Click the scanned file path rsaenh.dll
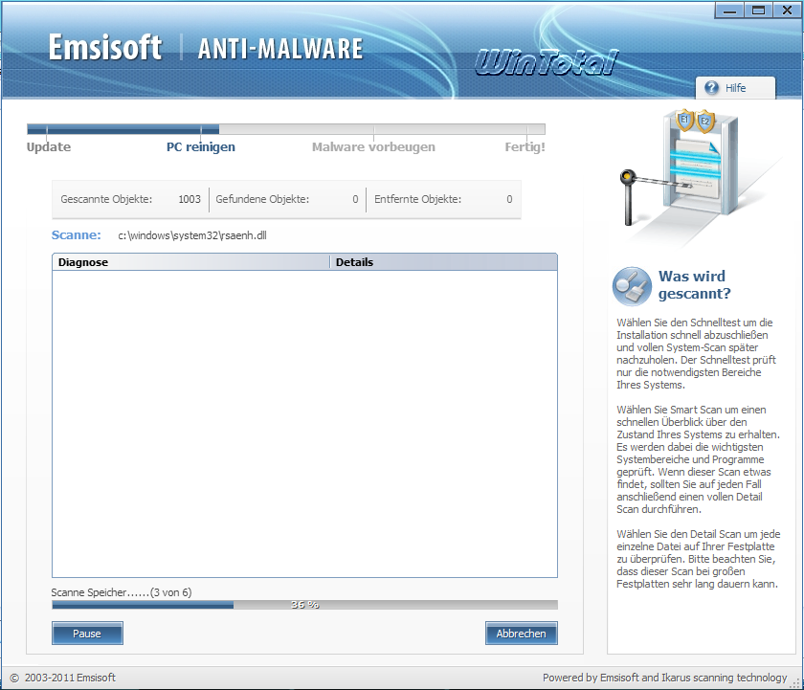The image size is (804, 690). point(192,235)
